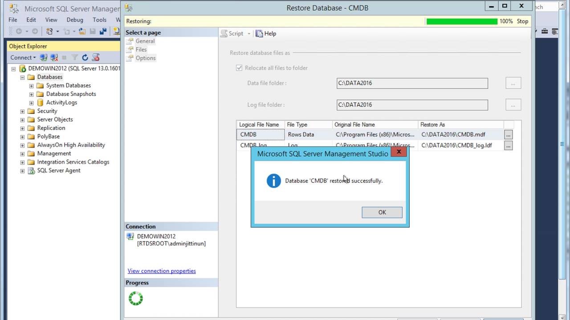Collapse the Databases node
This screenshot has width=570, height=320.
pos(22,77)
